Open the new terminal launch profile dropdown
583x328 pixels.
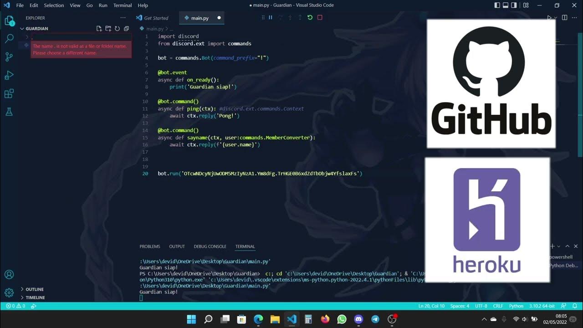pyautogui.click(x=560, y=246)
